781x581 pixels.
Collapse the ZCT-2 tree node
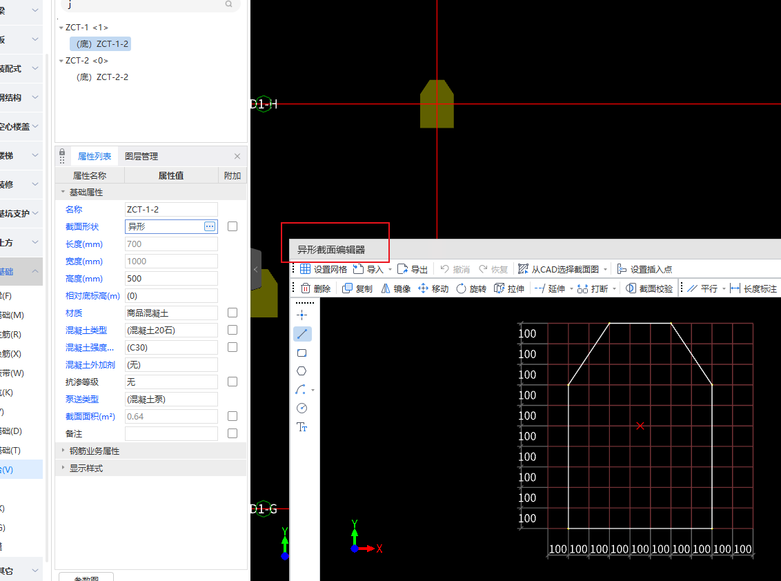61,61
